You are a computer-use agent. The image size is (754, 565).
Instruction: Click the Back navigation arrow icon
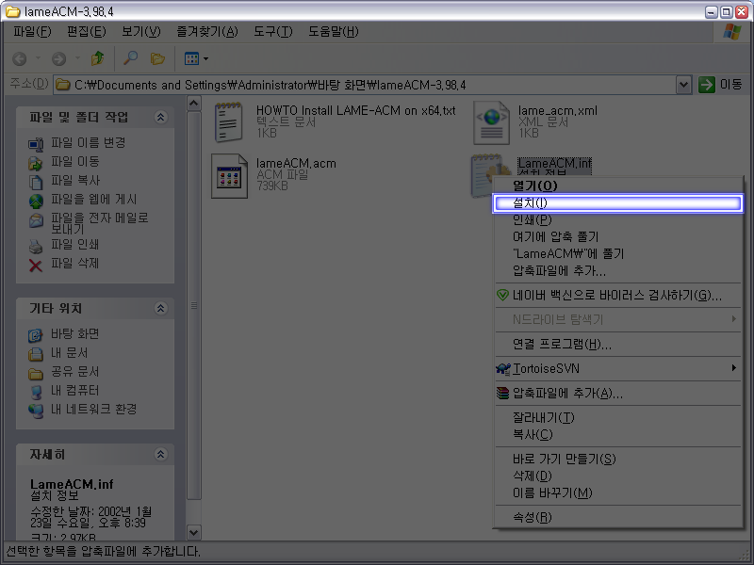(x=19, y=58)
